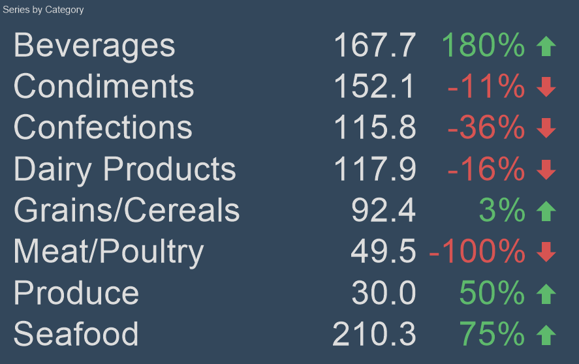Click the Series by Category title
Viewport: 579px width, 364px height.
pyautogui.click(x=43, y=10)
